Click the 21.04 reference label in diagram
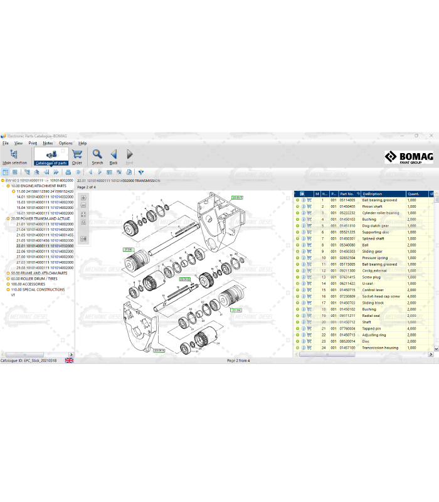439x502 pixels. pos(128,250)
